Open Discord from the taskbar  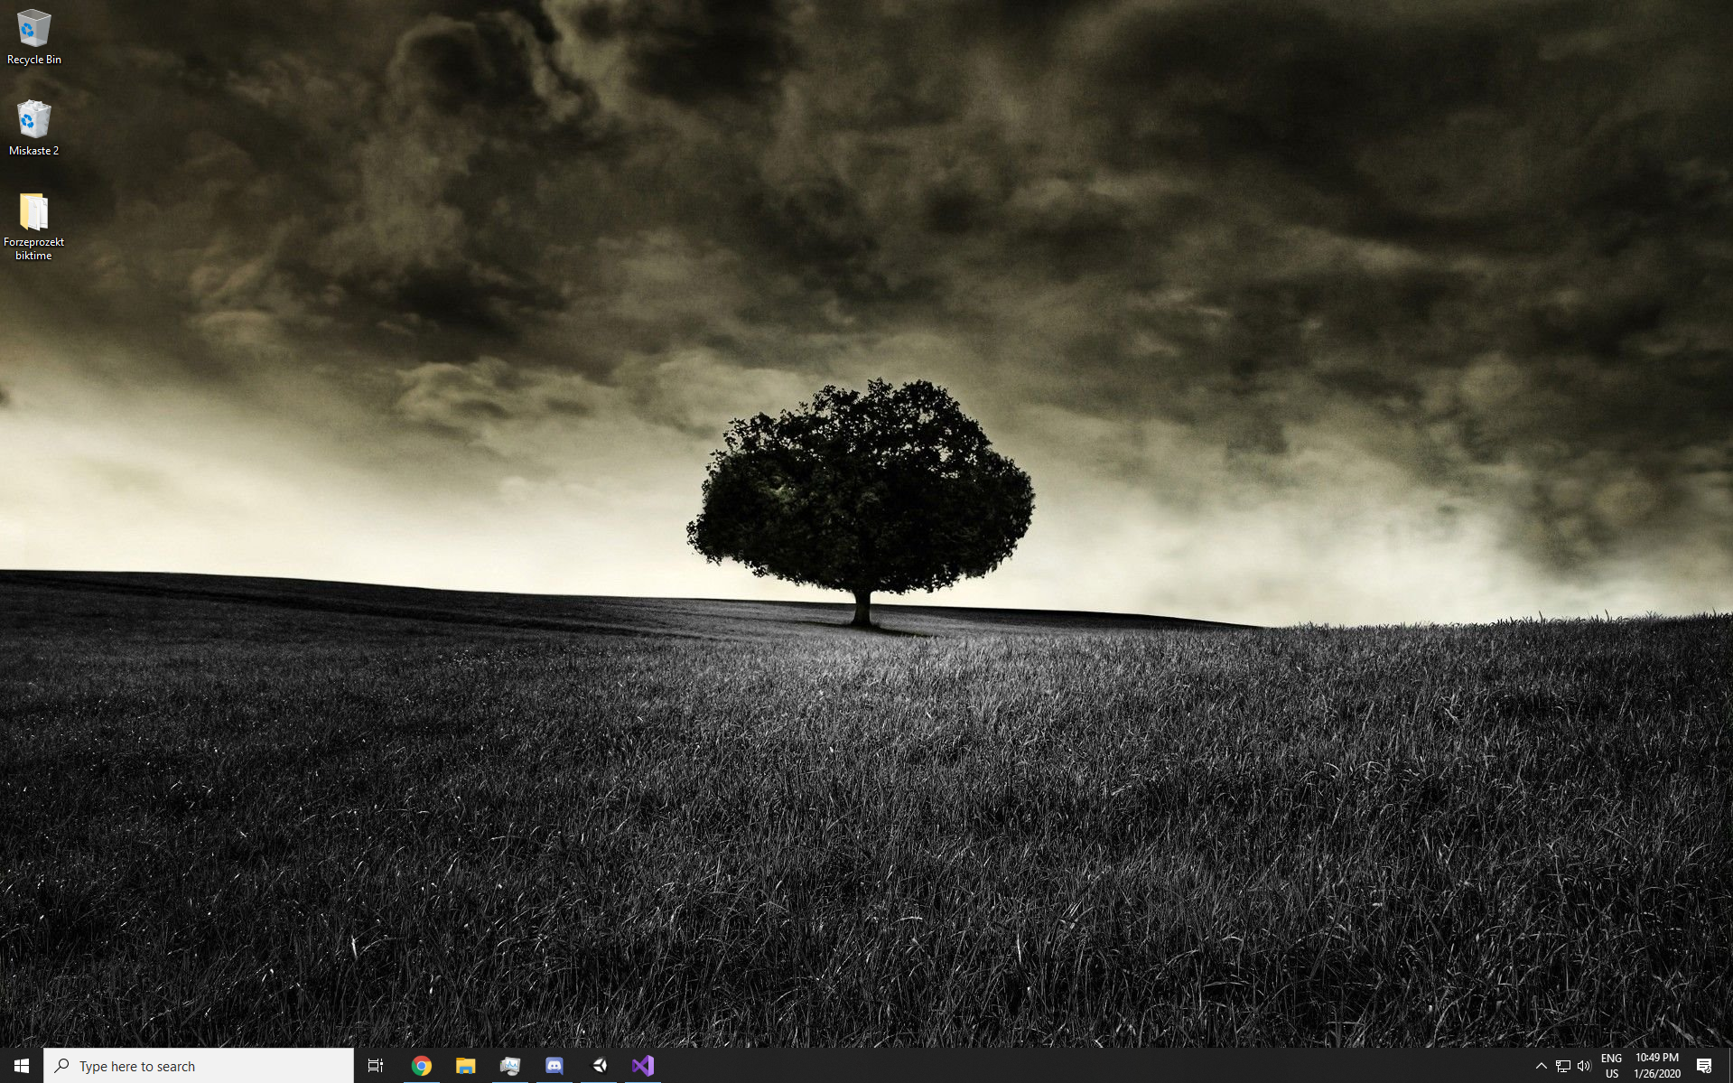pyautogui.click(x=554, y=1066)
